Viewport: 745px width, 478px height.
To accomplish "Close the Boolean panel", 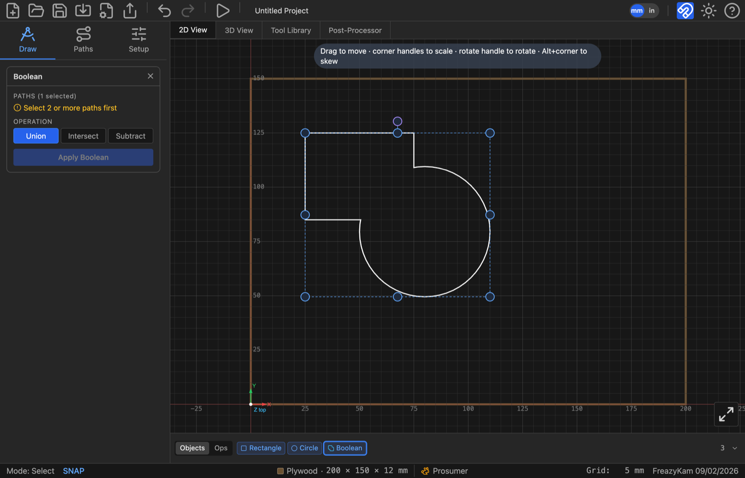I will coord(150,76).
